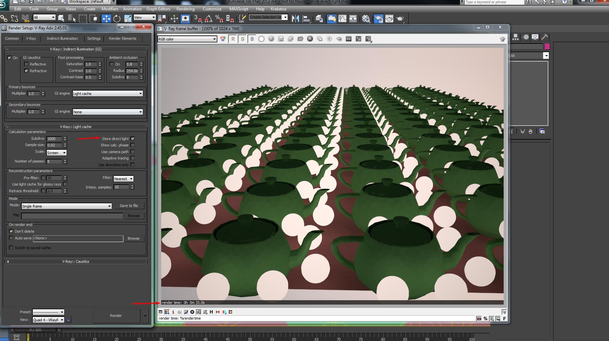
Task: Switch to the V-Ray tab
Action: tap(31, 38)
